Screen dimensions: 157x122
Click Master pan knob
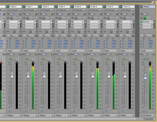pos(145,54)
